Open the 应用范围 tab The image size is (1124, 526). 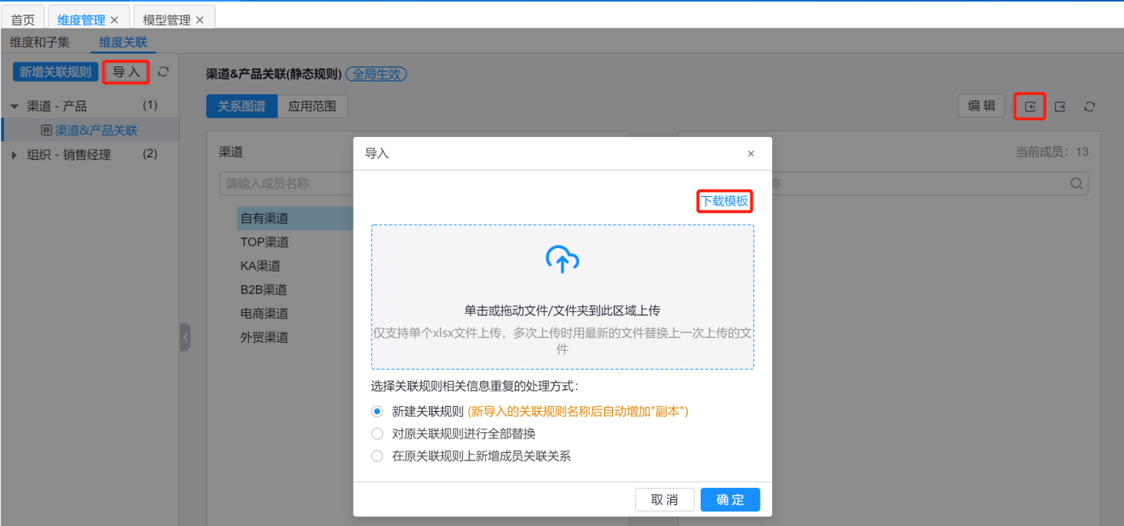click(x=312, y=106)
